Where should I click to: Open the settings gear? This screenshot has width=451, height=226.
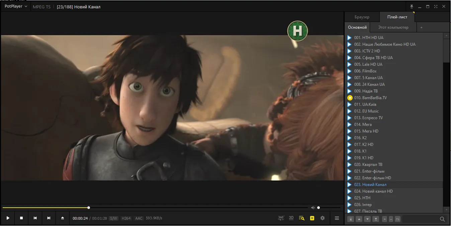pos(323,218)
